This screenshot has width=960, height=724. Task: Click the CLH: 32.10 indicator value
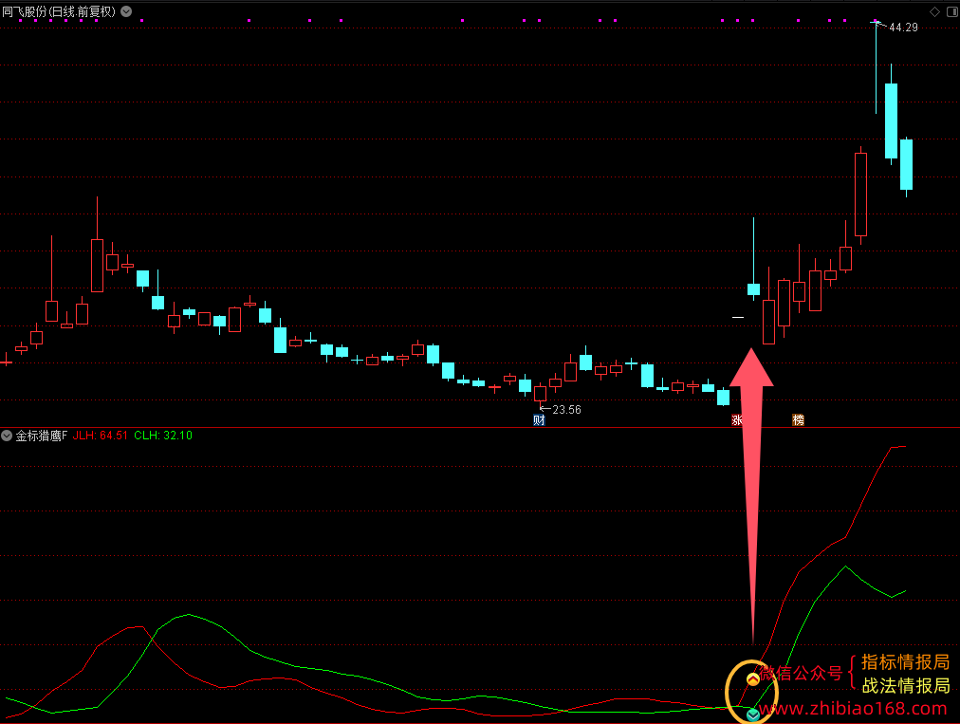[x=163, y=436]
